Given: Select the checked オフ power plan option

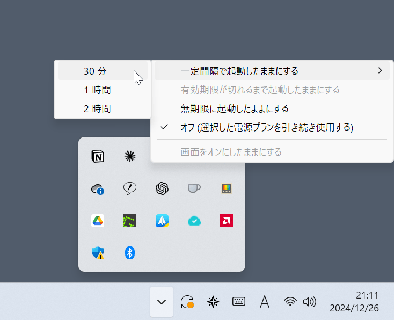Looking at the screenshot, I should click(x=267, y=127).
